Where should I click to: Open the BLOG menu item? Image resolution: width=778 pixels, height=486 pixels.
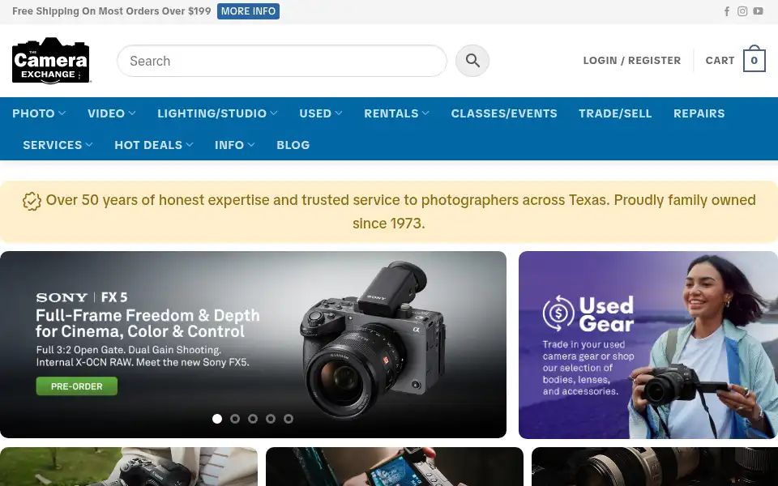point(293,145)
